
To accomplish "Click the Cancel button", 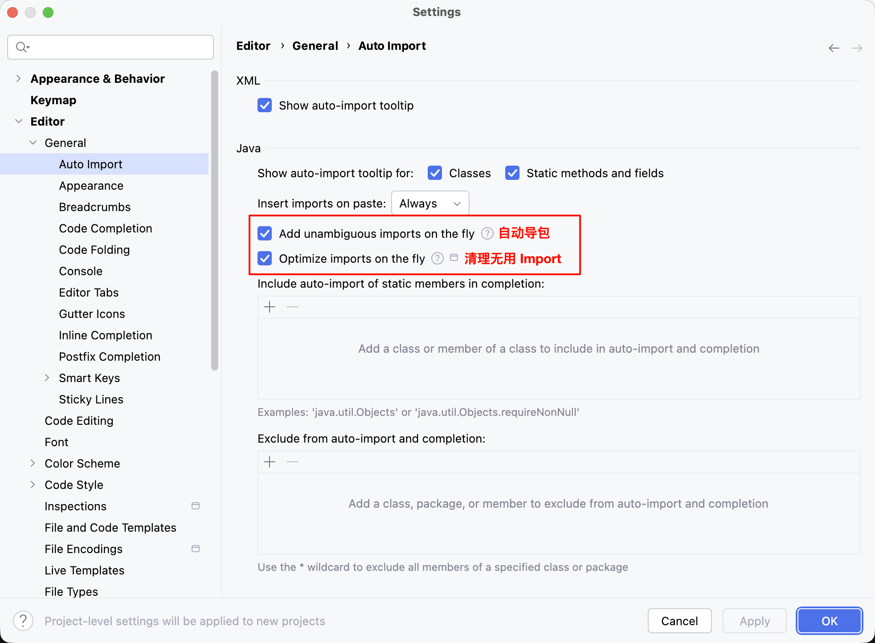I will click(679, 621).
